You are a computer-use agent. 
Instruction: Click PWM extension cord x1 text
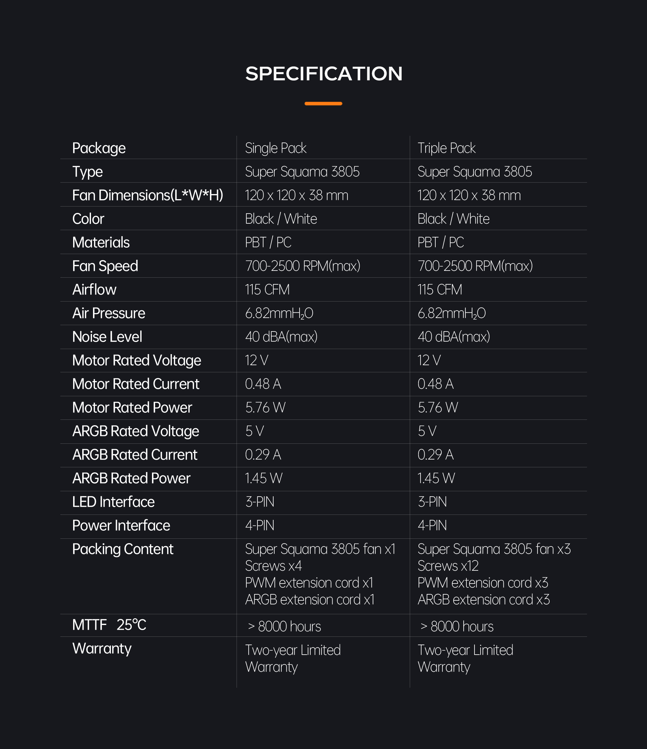coord(309,583)
